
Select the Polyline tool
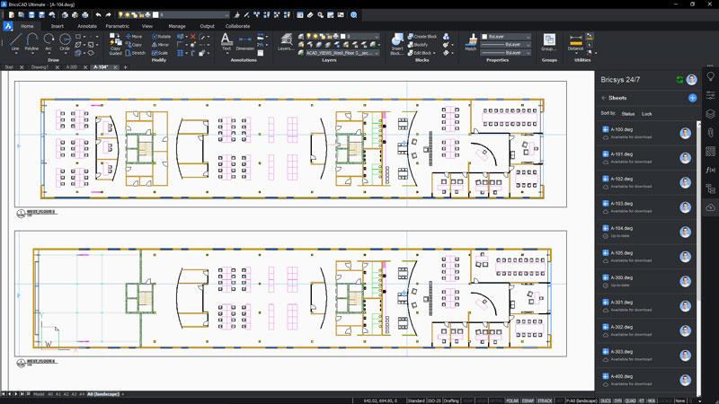point(31,41)
